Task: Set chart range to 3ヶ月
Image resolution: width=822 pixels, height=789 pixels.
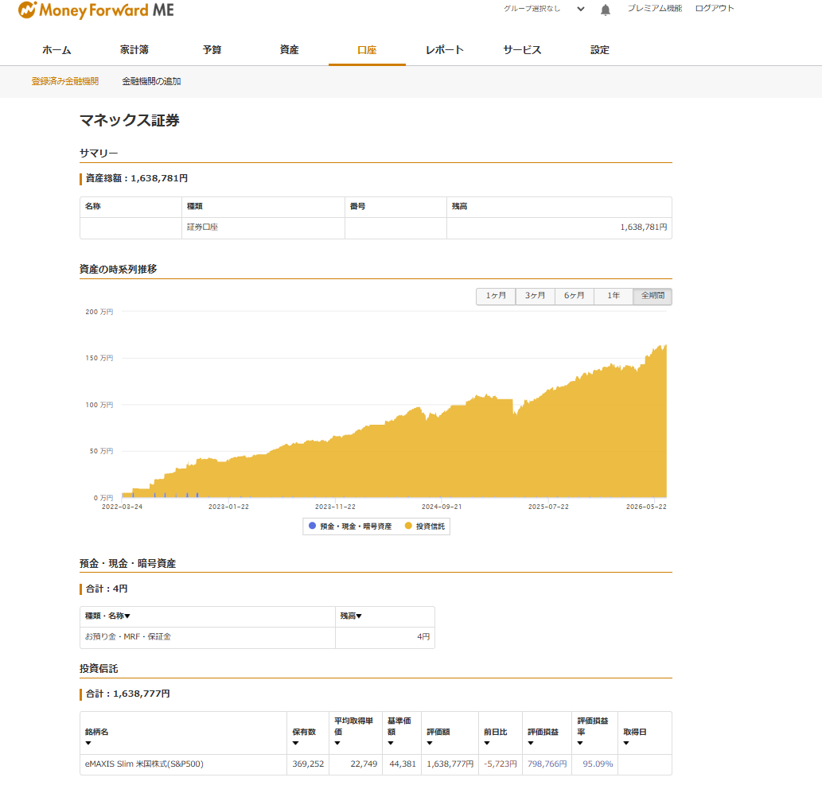Action: (535, 296)
